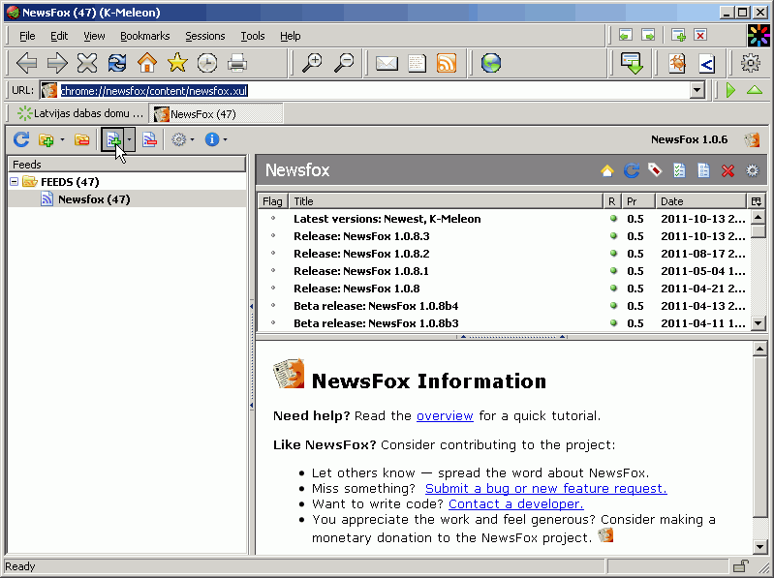Viewport: 774px width, 578px height.
Task: Add a new folder in NewsFox toolbar
Action: tap(46, 140)
